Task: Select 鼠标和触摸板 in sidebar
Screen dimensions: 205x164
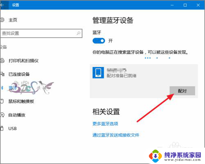Action: 21,101
